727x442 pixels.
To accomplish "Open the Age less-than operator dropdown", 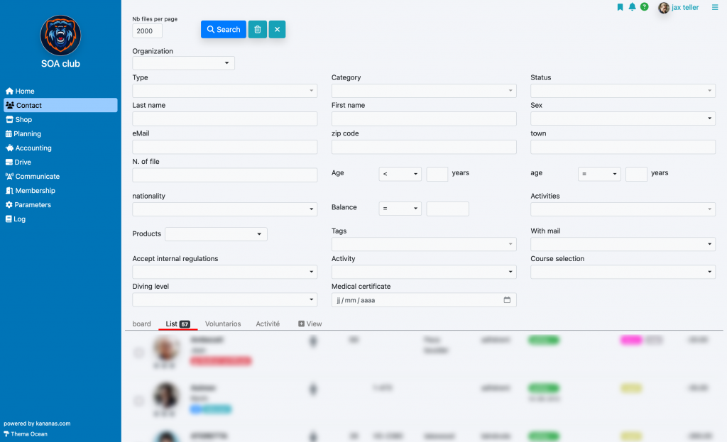I will pos(400,174).
